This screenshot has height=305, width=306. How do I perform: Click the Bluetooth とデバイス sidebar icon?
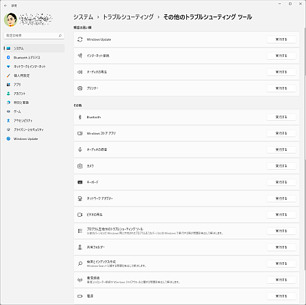(x=8, y=58)
